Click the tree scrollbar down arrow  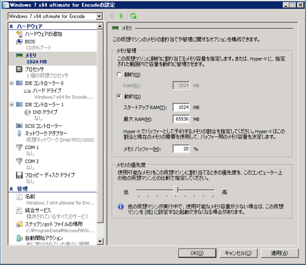(x=100, y=241)
